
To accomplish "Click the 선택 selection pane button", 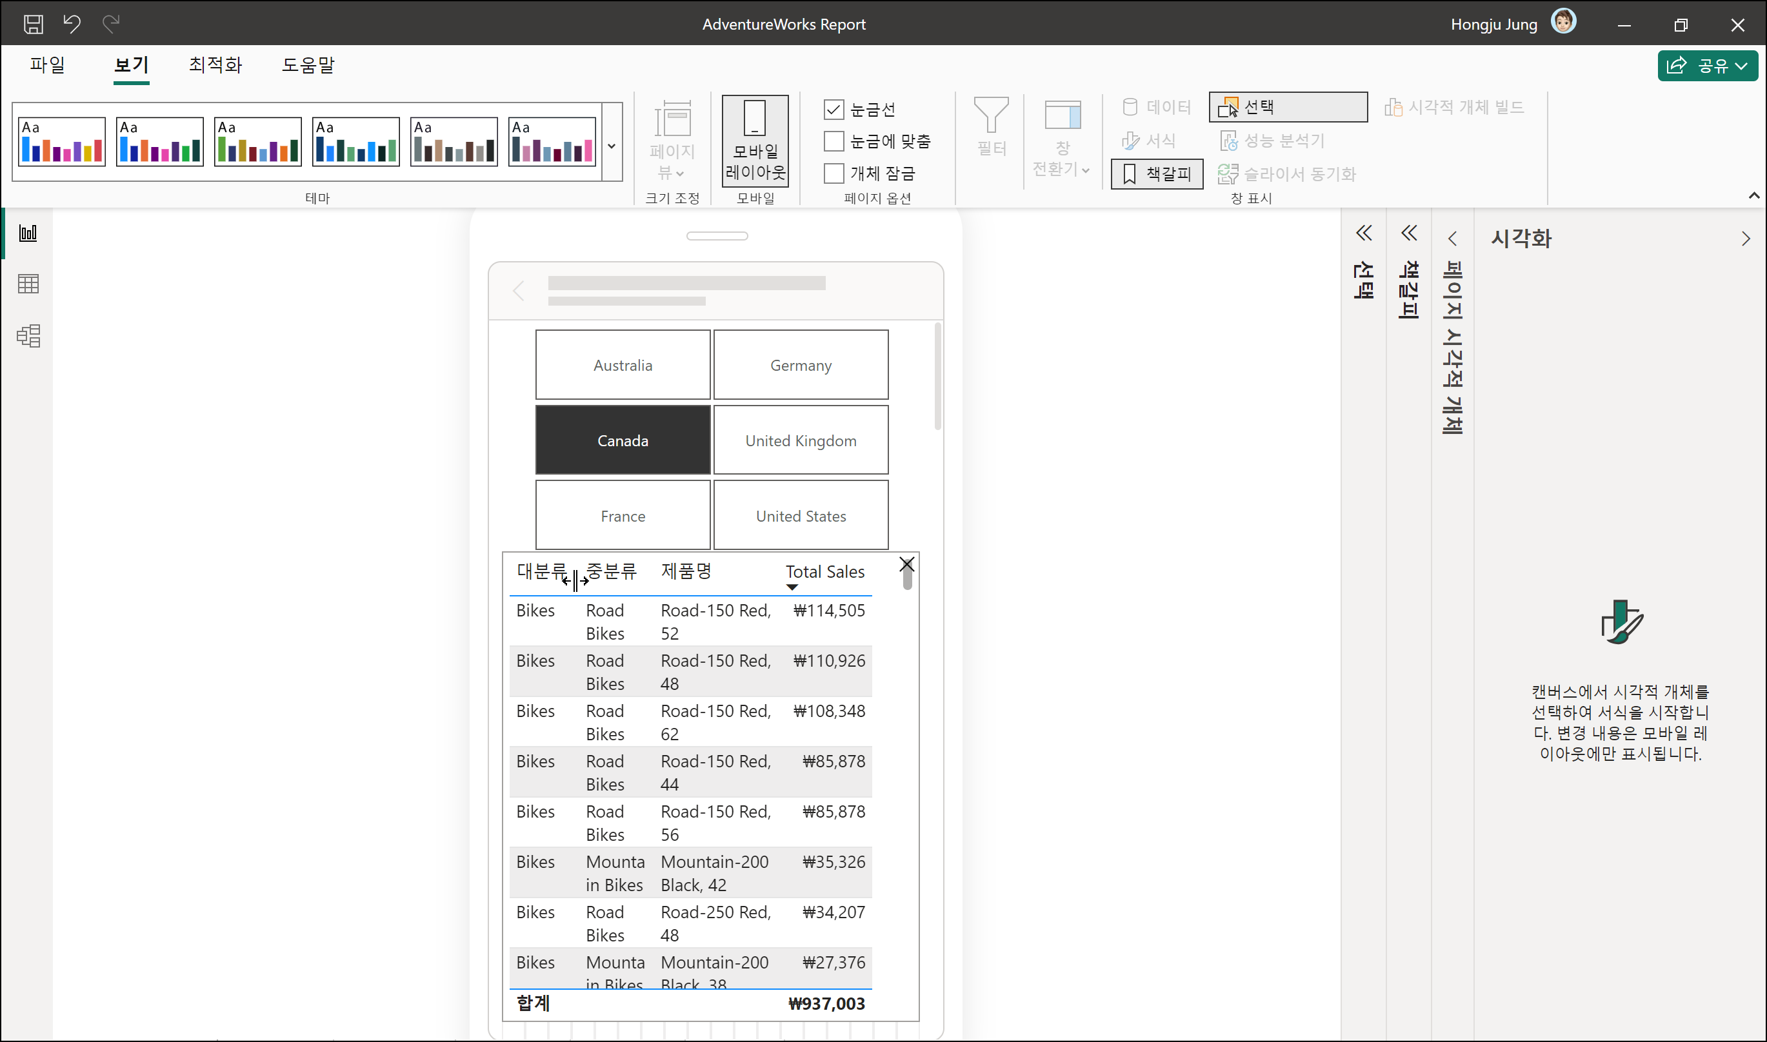I will pyautogui.click(x=1287, y=107).
